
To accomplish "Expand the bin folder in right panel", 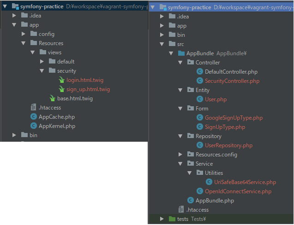I will tap(162, 35).
